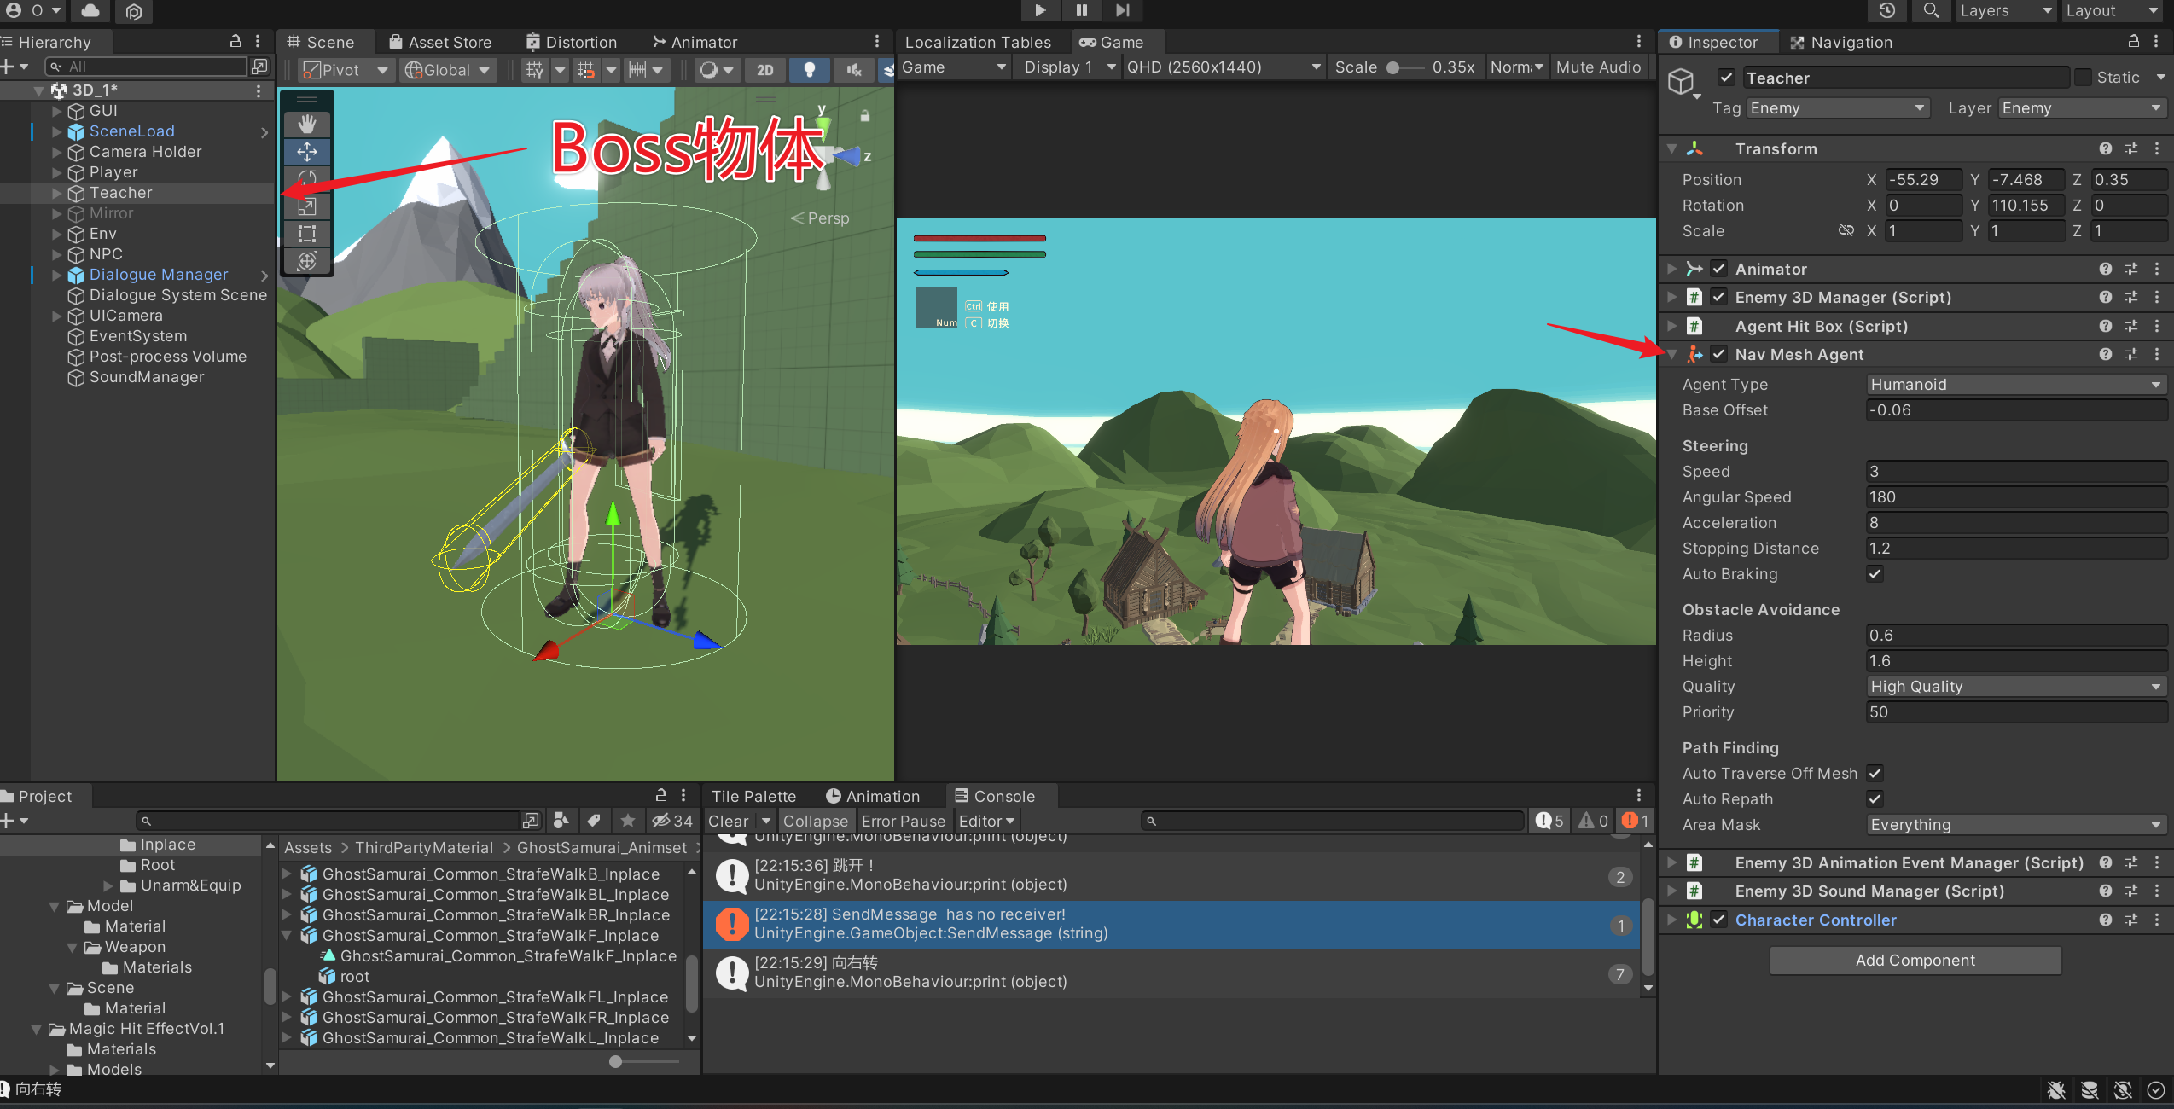This screenshot has height=1109, width=2174.
Task: Switch Scene view to 2D mode
Action: pyautogui.click(x=764, y=70)
